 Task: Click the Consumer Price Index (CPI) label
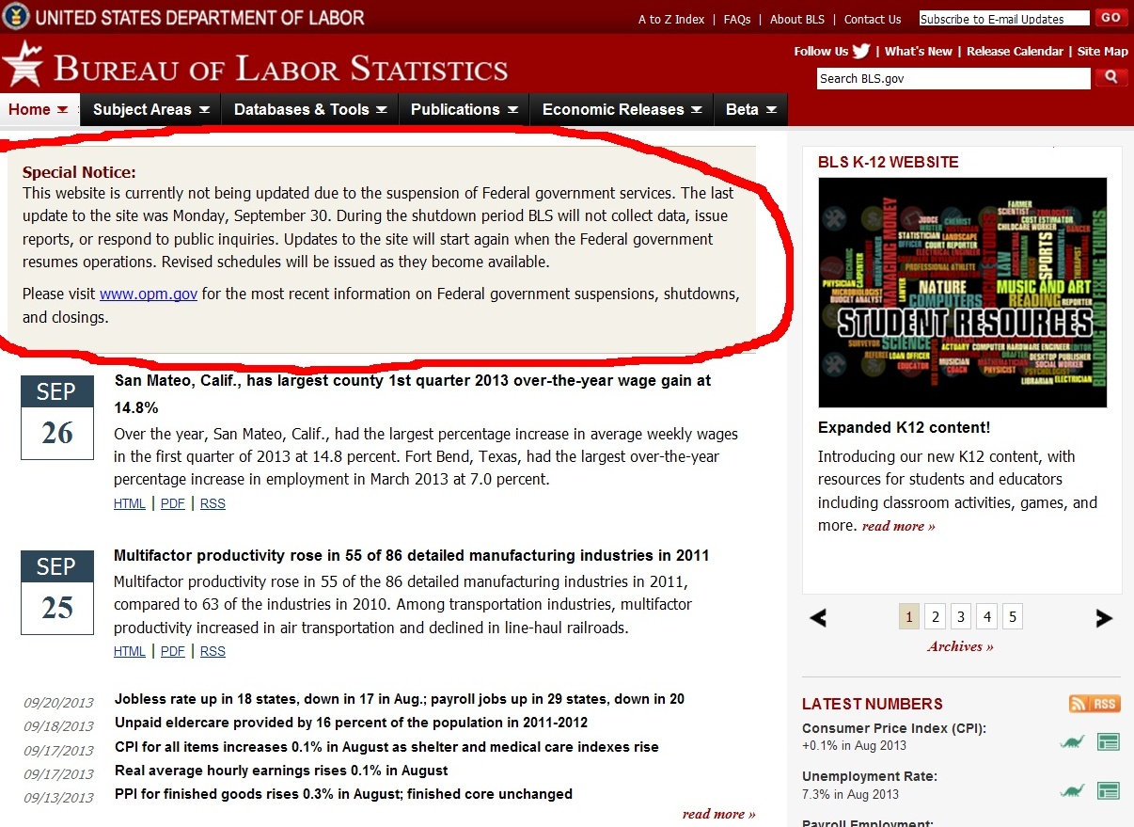pos(893,729)
